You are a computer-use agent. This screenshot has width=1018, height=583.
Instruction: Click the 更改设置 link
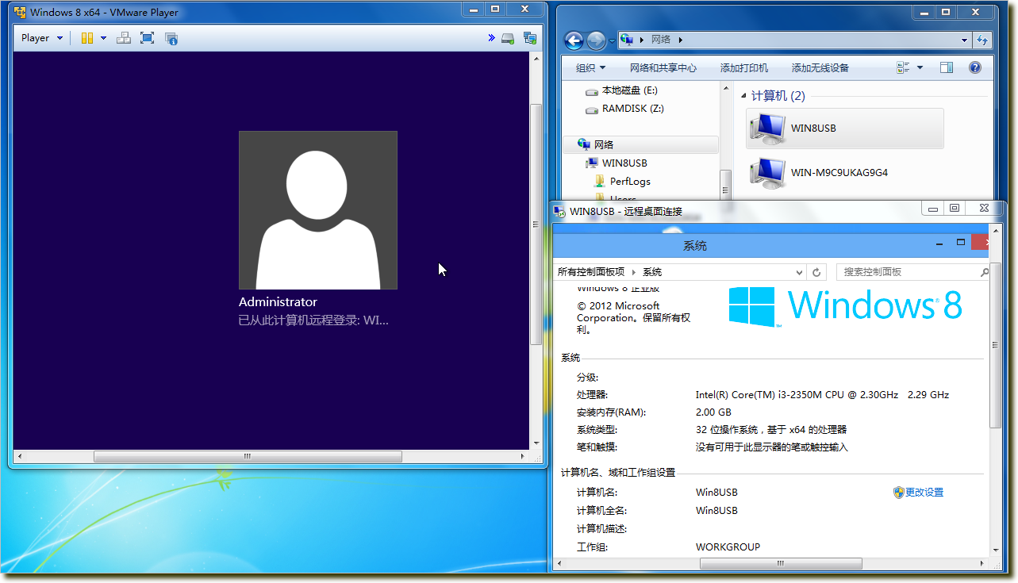click(x=924, y=493)
